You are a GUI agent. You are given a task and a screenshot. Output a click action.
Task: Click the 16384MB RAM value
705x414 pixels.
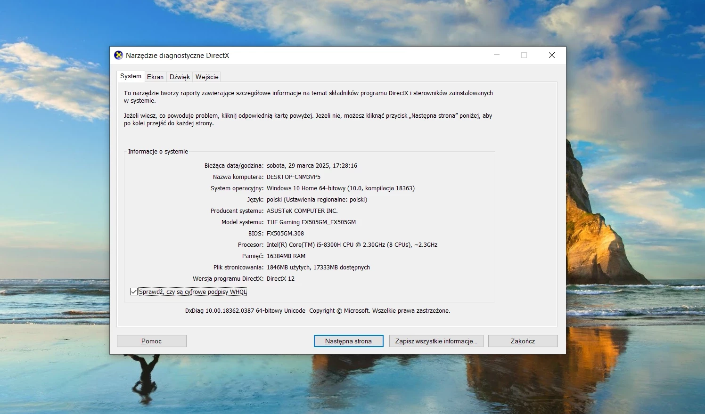286,256
